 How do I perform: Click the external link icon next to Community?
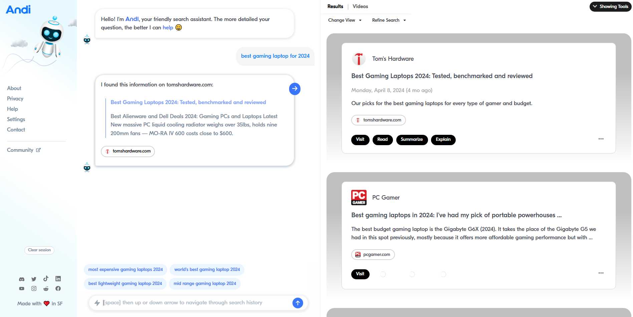pyautogui.click(x=38, y=150)
